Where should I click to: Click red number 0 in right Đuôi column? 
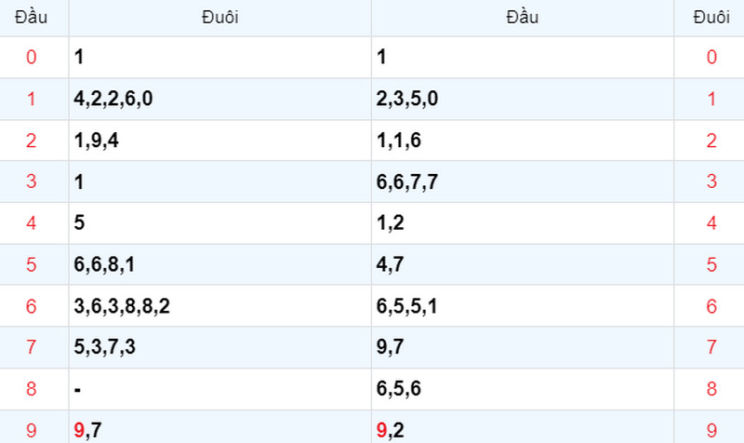pyautogui.click(x=711, y=57)
